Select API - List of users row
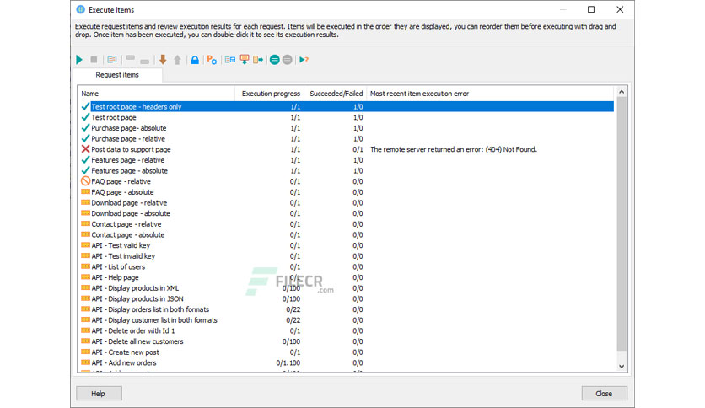Viewport: 705px width, 408px height. pos(347,267)
